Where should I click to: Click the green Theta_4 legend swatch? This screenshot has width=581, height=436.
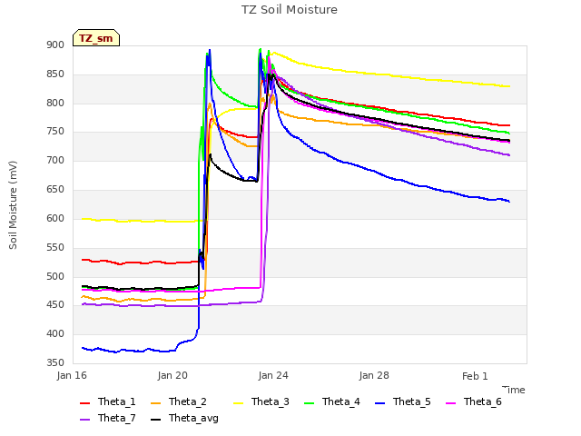309,403
